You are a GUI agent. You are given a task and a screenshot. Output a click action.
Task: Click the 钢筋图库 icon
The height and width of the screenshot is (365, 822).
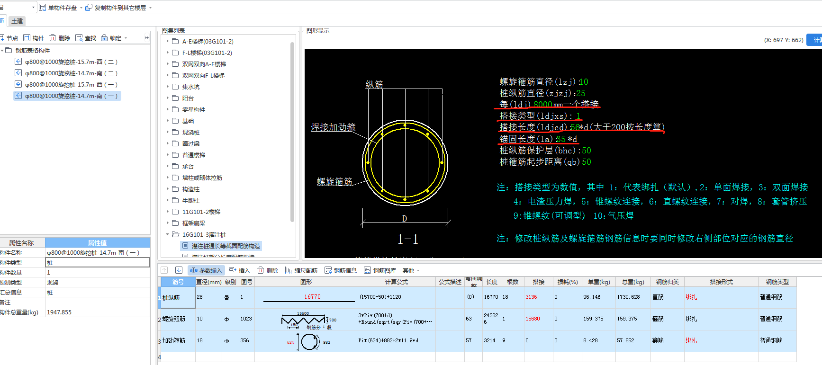tap(367, 270)
